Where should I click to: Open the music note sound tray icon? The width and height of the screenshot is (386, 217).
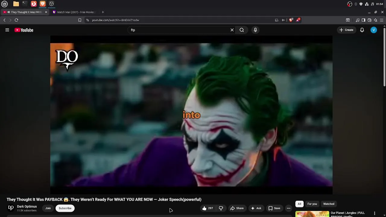(x=372, y=4)
